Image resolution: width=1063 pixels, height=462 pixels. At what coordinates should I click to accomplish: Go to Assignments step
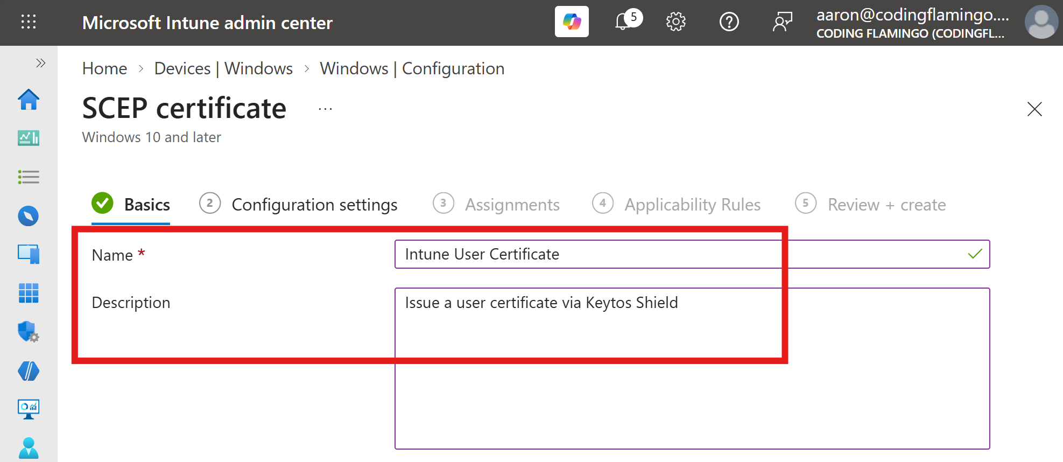pos(496,205)
